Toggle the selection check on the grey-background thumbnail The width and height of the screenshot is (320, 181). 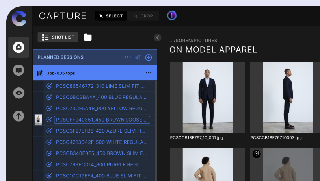click(257, 154)
